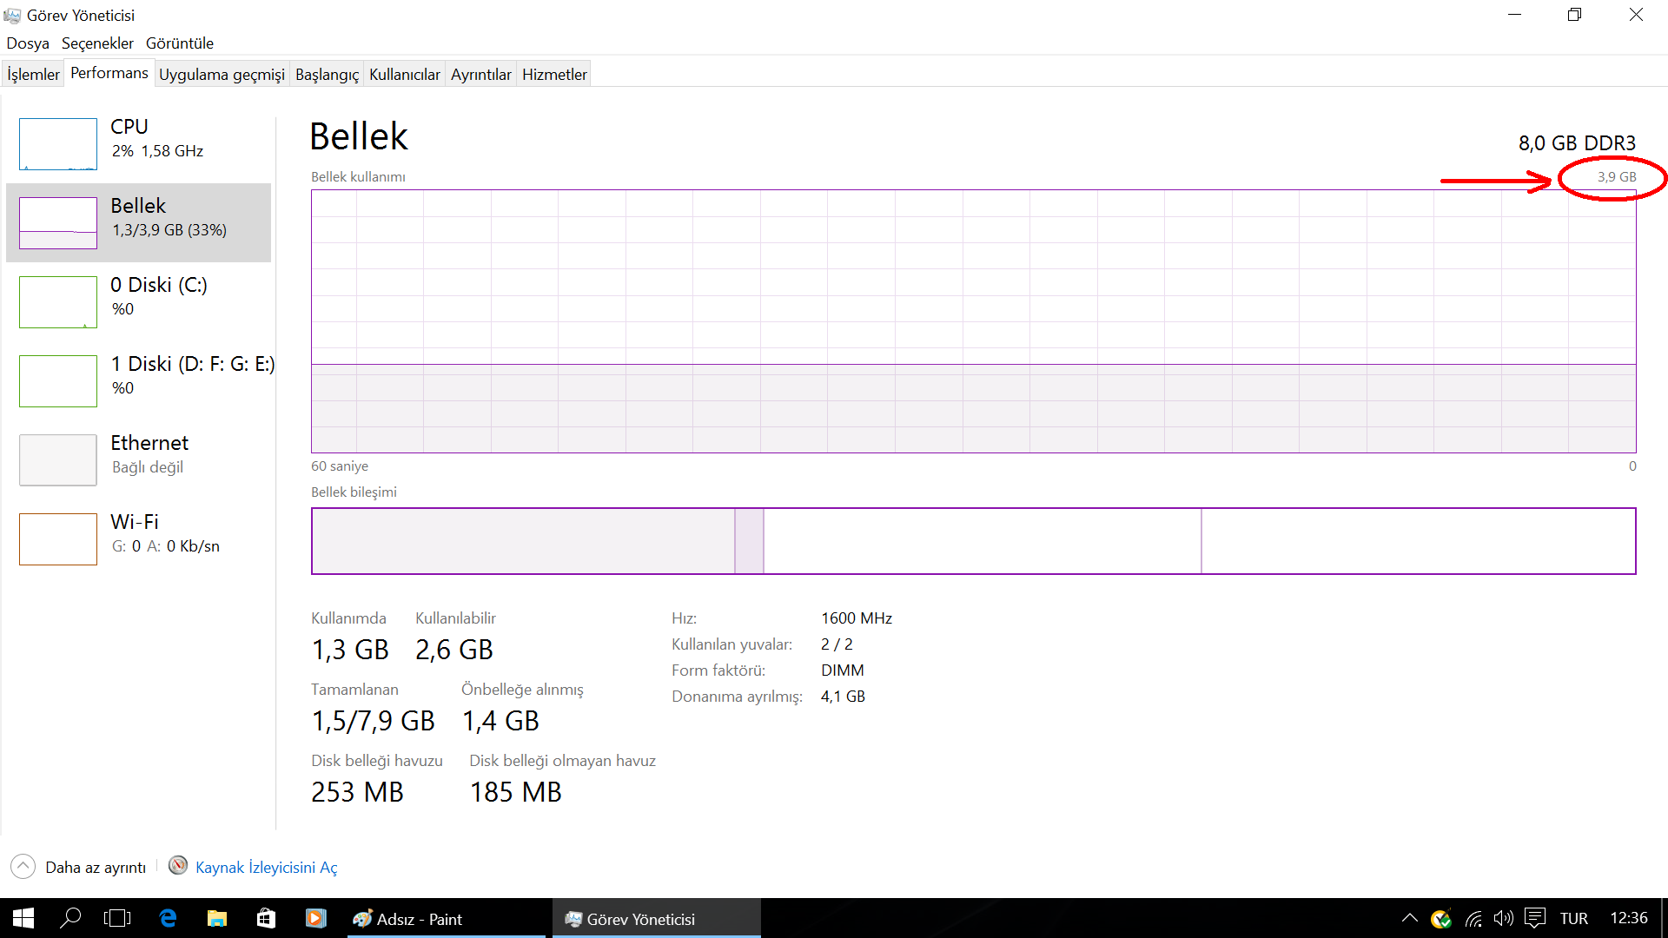Open the Görüntüle menu

180,43
